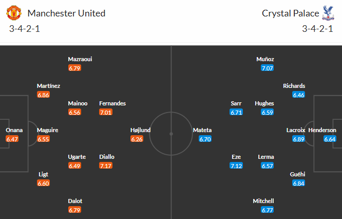Click Mitchell's 6.77 rating badge
The height and width of the screenshot is (219, 342).
click(267, 210)
